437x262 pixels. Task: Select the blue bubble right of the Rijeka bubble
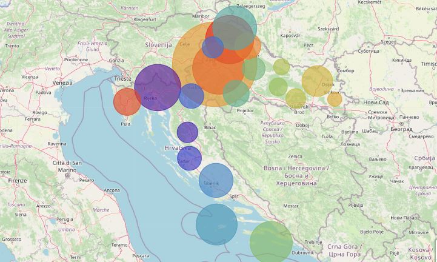coord(191,96)
